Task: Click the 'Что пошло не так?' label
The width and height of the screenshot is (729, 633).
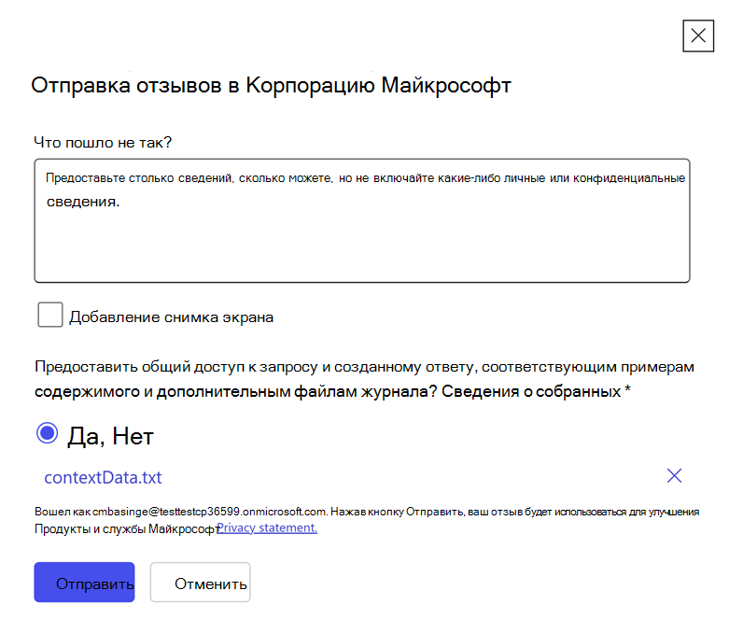Action: (103, 142)
